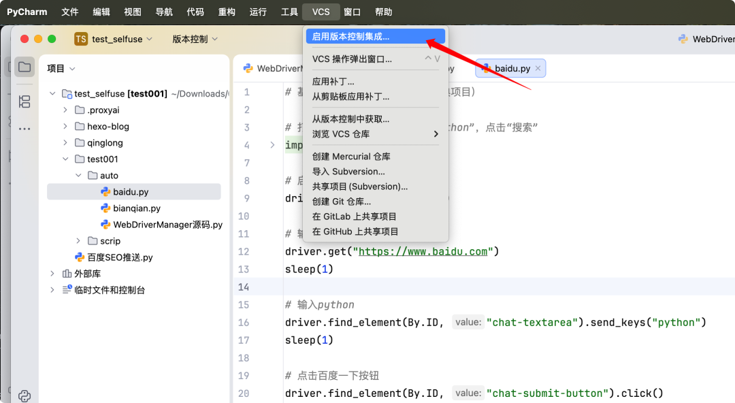
Task: Select 在 GitHub 上共享项目
Action: coord(375,231)
